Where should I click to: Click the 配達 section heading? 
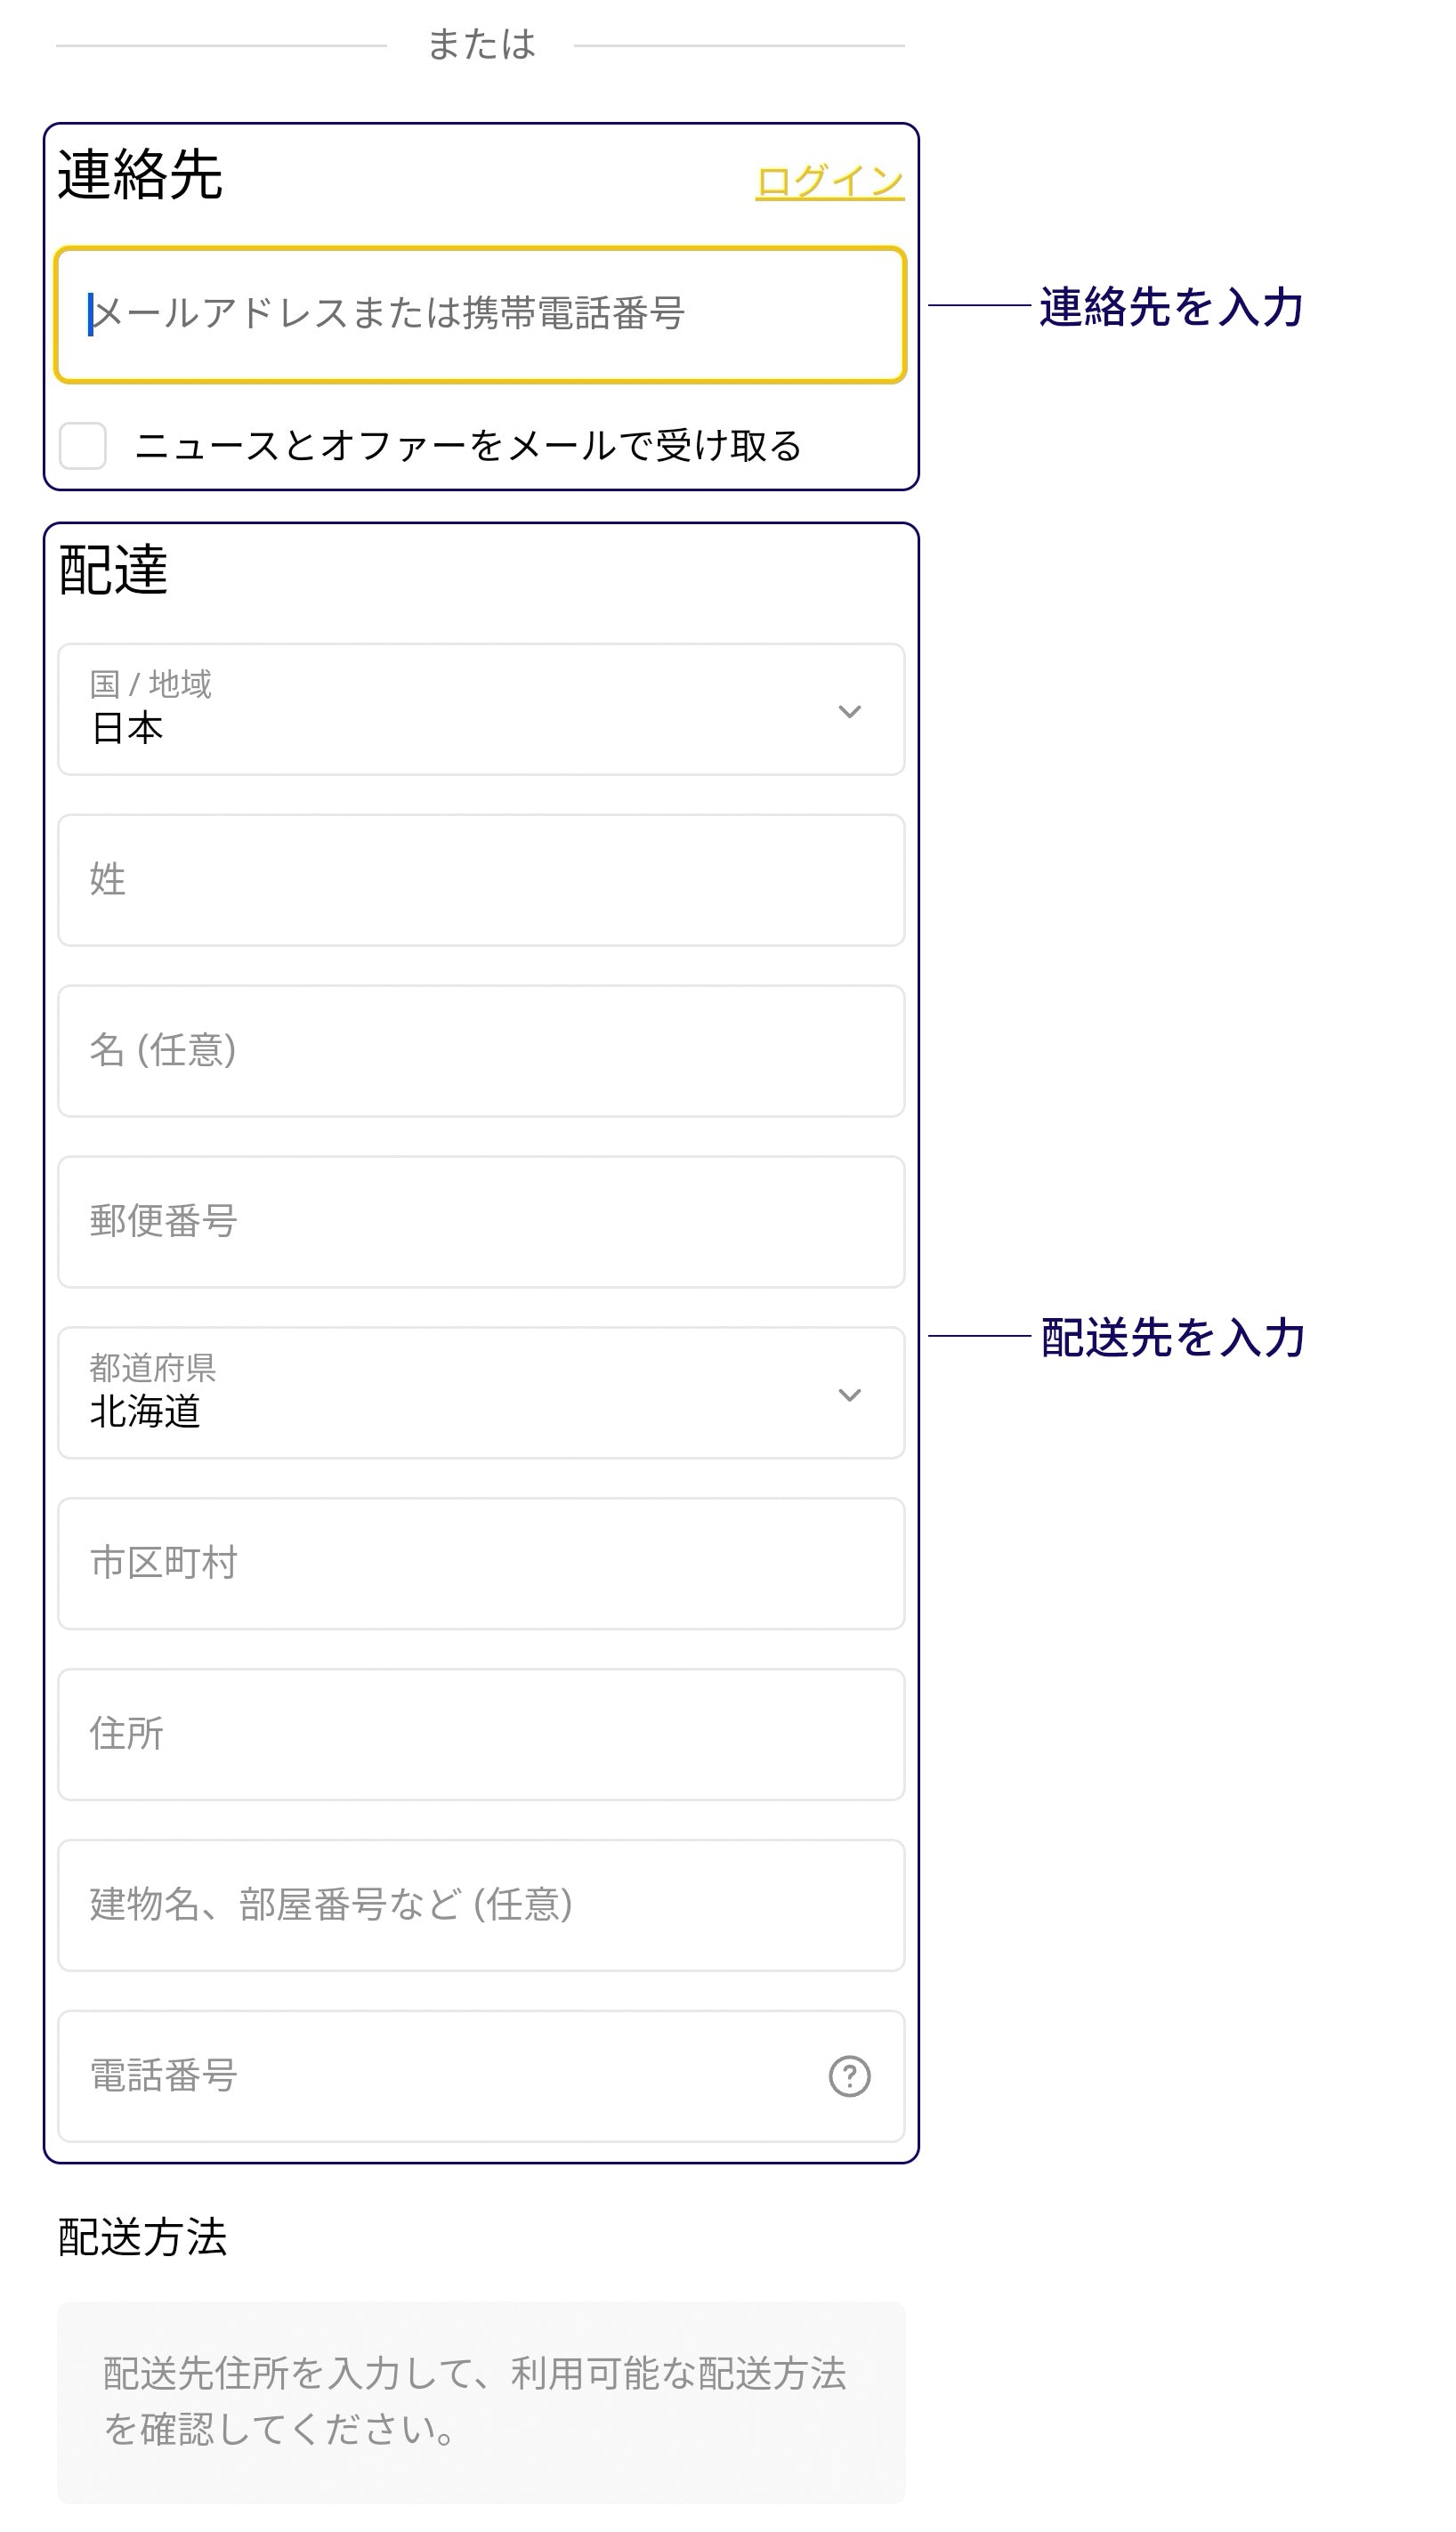(113, 571)
